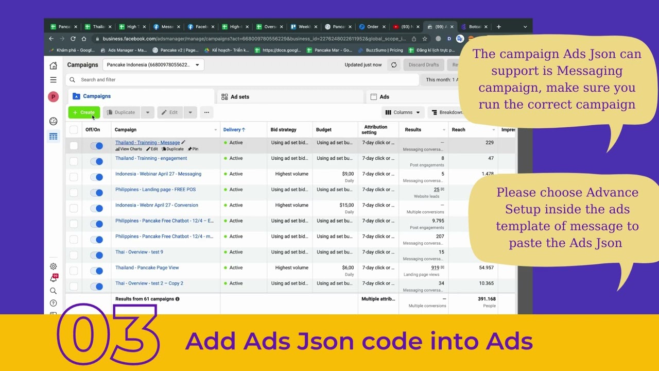Open the account overview gauge icon

click(x=53, y=121)
